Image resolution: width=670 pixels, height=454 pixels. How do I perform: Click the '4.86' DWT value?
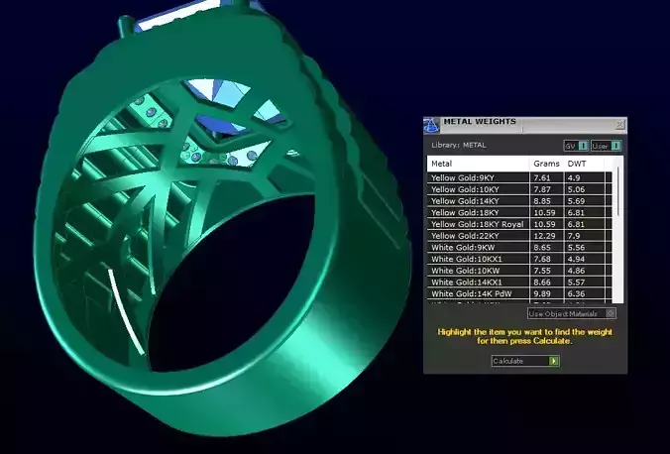pos(576,271)
